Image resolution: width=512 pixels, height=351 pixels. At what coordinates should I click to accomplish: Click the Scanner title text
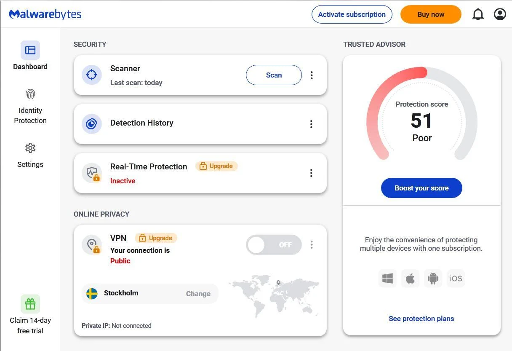pos(125,68)
